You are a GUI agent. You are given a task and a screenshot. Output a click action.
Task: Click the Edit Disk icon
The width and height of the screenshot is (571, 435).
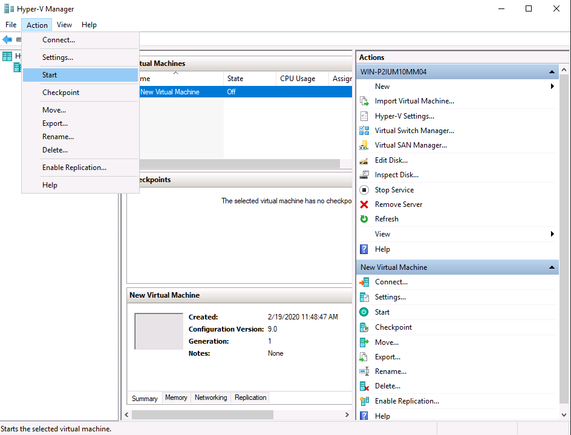364,160
